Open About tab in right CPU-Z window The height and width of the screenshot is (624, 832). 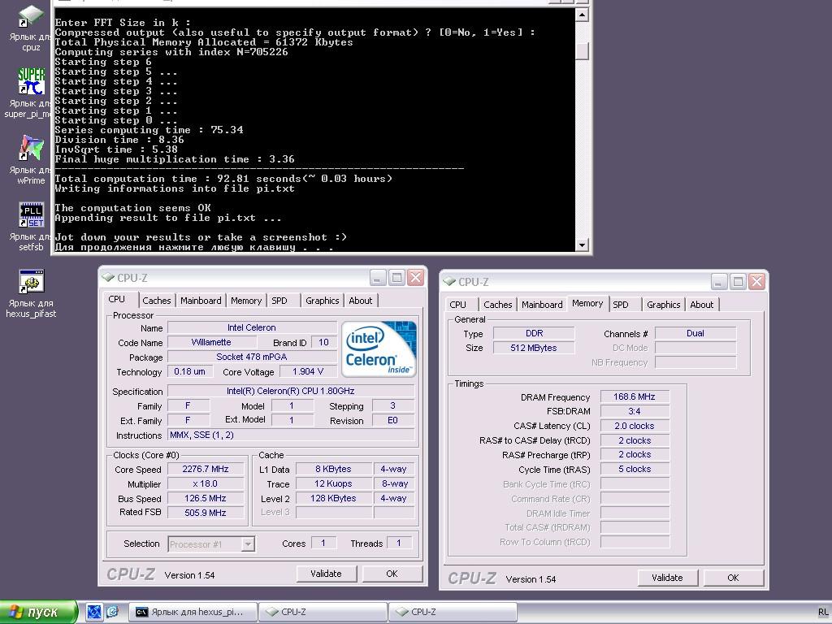click(701, 305)
